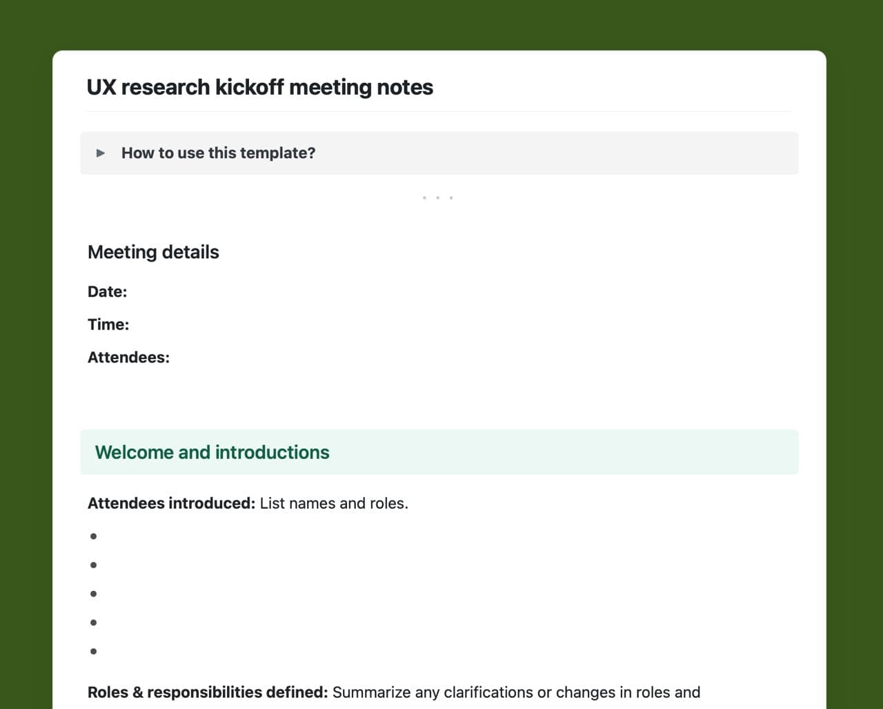Click the bold "Roles & responsibilities defined:" label

tap(208, 692)
